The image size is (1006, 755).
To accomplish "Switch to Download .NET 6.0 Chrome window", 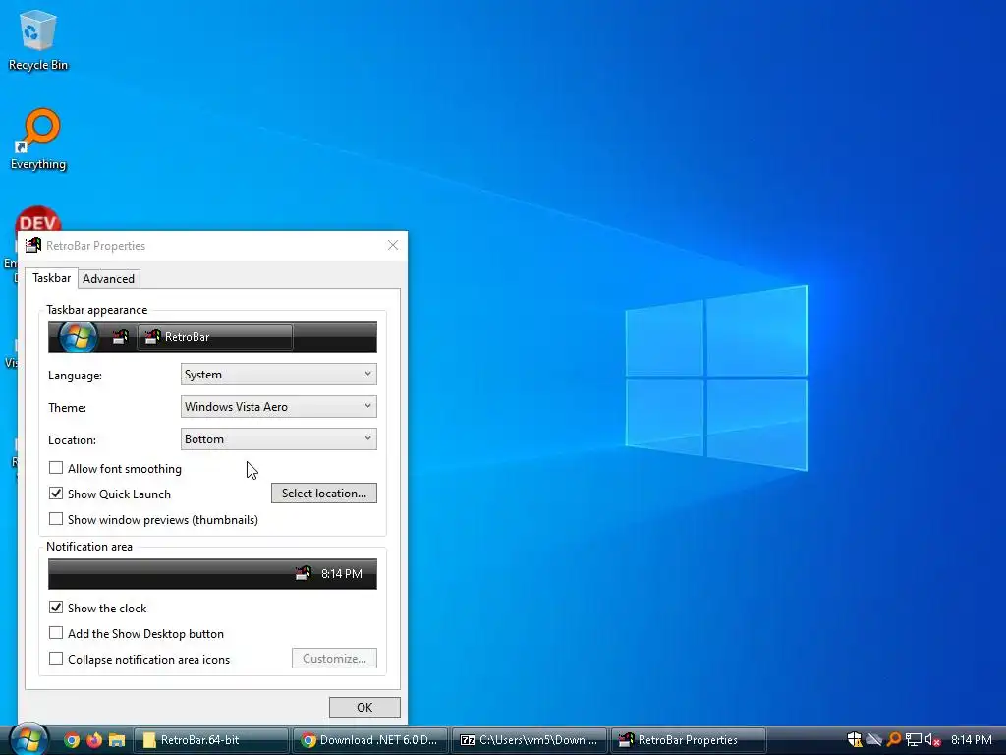I will tap(370, 740).
